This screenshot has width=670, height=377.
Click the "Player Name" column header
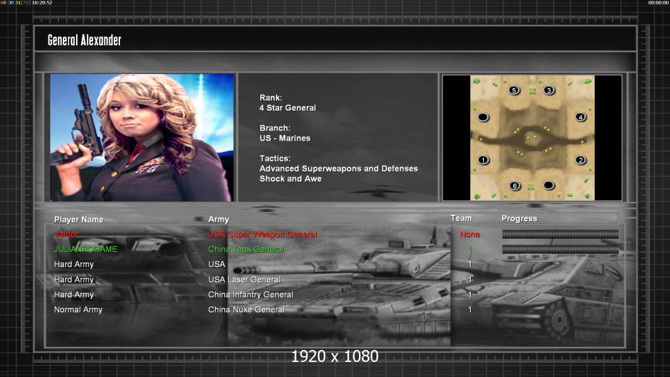79,219
